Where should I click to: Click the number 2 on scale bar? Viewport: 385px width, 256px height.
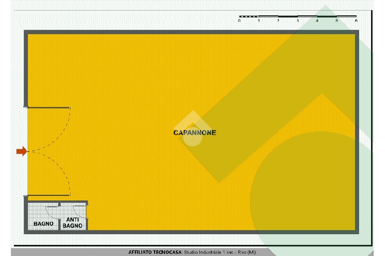click(x=278, y=21)
